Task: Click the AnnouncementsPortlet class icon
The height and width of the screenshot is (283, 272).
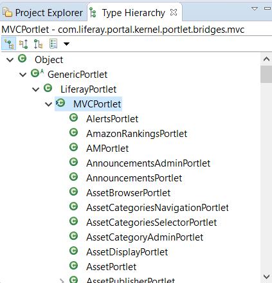Action: (73, 177)
